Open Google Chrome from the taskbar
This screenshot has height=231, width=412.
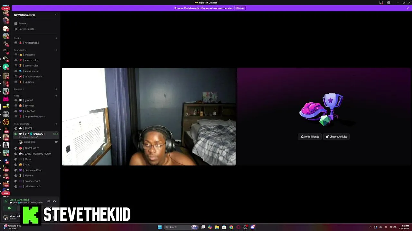point(231,227)
